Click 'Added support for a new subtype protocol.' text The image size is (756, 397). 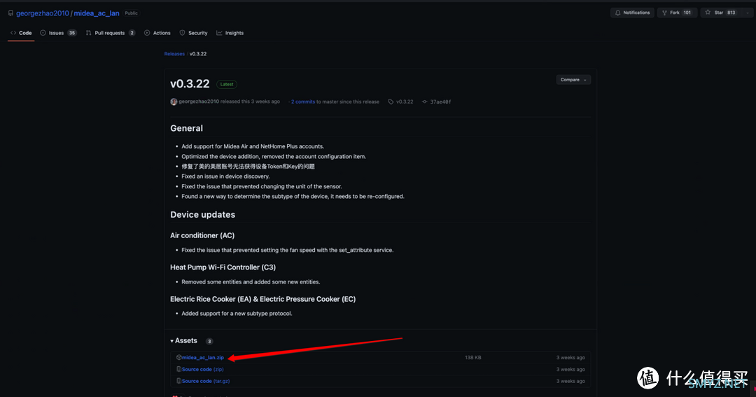click(x=237, y=314)
